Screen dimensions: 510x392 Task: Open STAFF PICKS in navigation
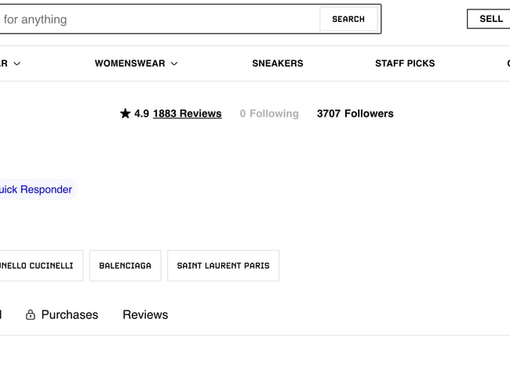[x=405, y=64]
